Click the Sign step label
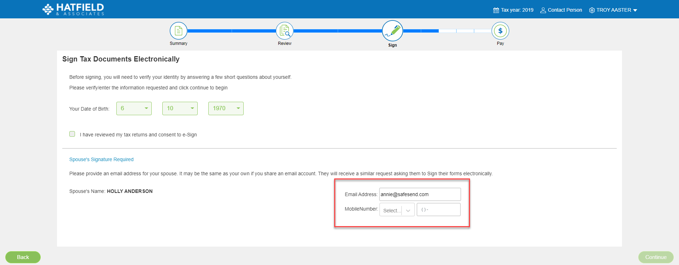679x265 pixels. pyautogui.click(x=393, y=45)
